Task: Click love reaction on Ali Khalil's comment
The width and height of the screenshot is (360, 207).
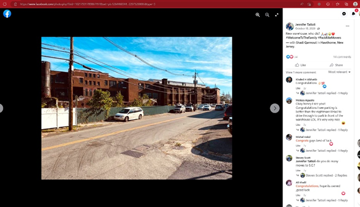Action: click(x=343, y=193)
